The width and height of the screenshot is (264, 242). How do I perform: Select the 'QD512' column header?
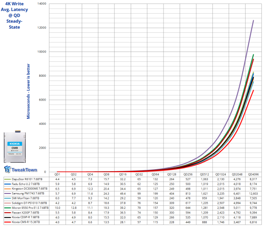pos(204,174)
